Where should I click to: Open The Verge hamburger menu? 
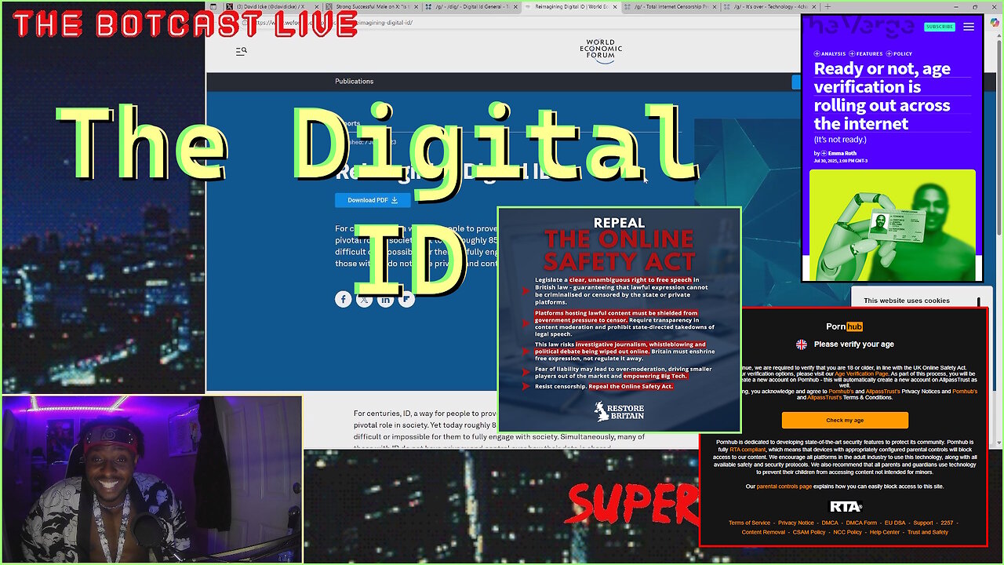pyautogui.click(x=969, y=27)
